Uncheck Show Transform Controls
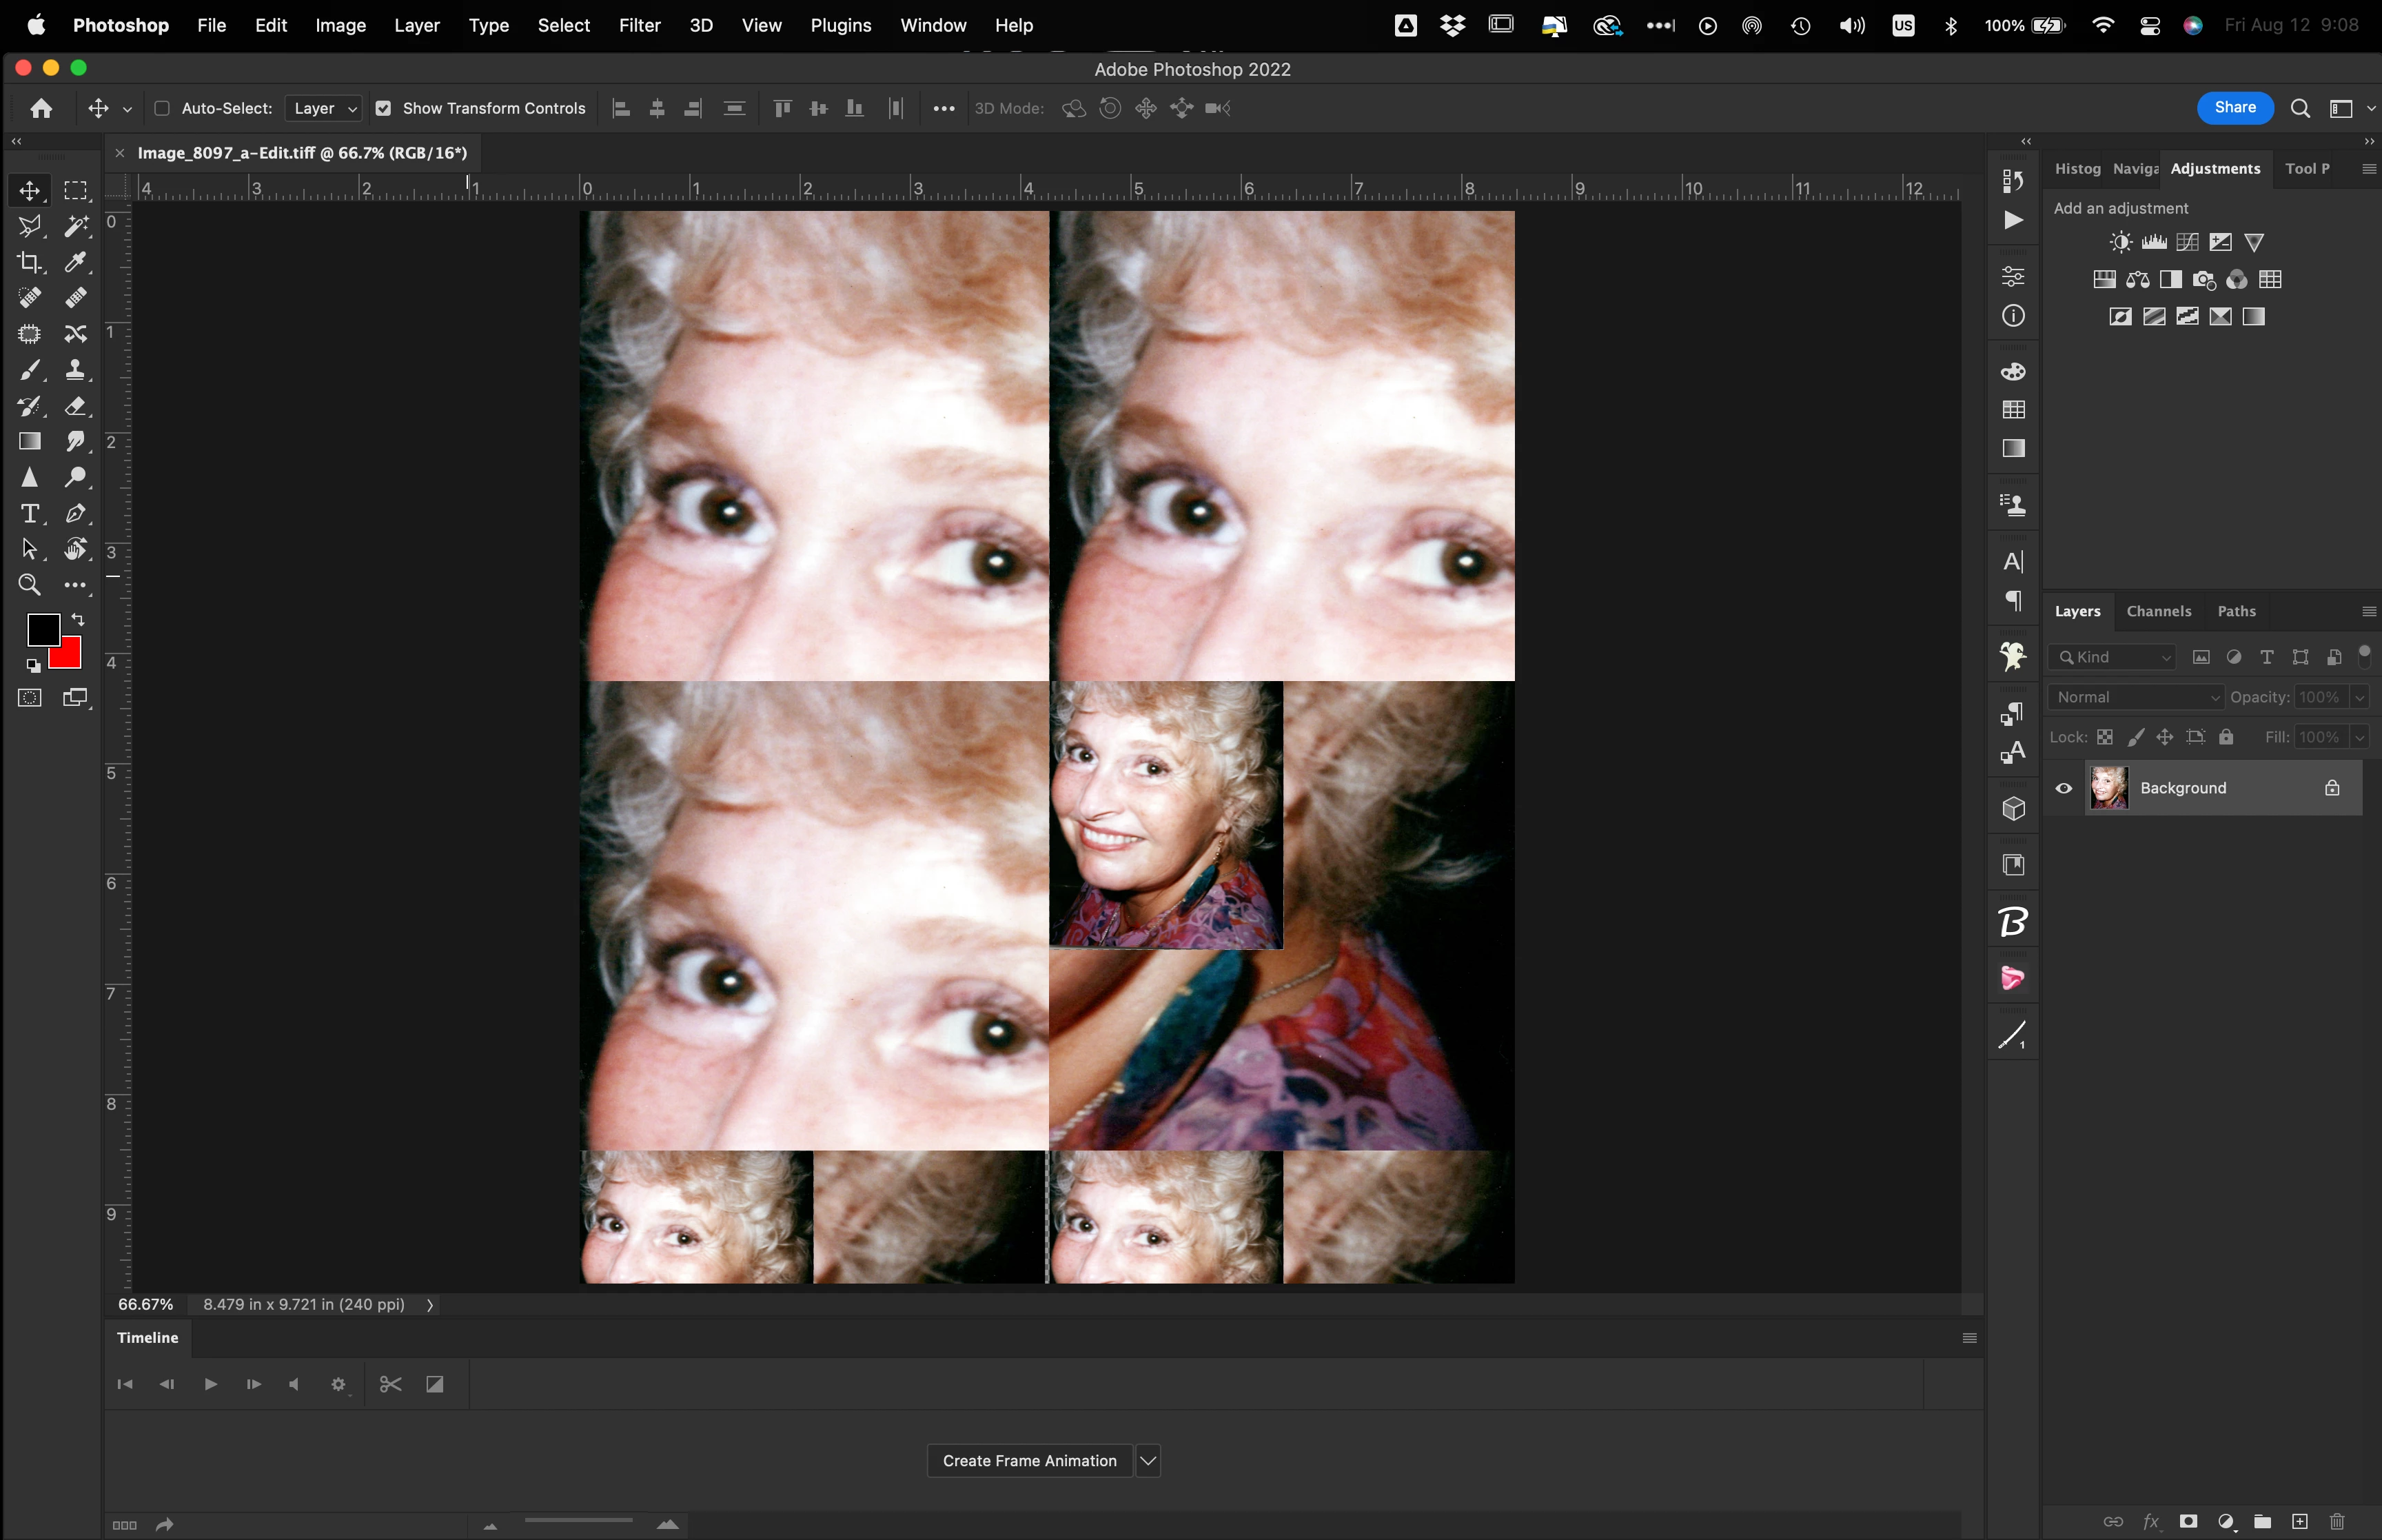The image size is (2382, 1540). click(383, 108)
